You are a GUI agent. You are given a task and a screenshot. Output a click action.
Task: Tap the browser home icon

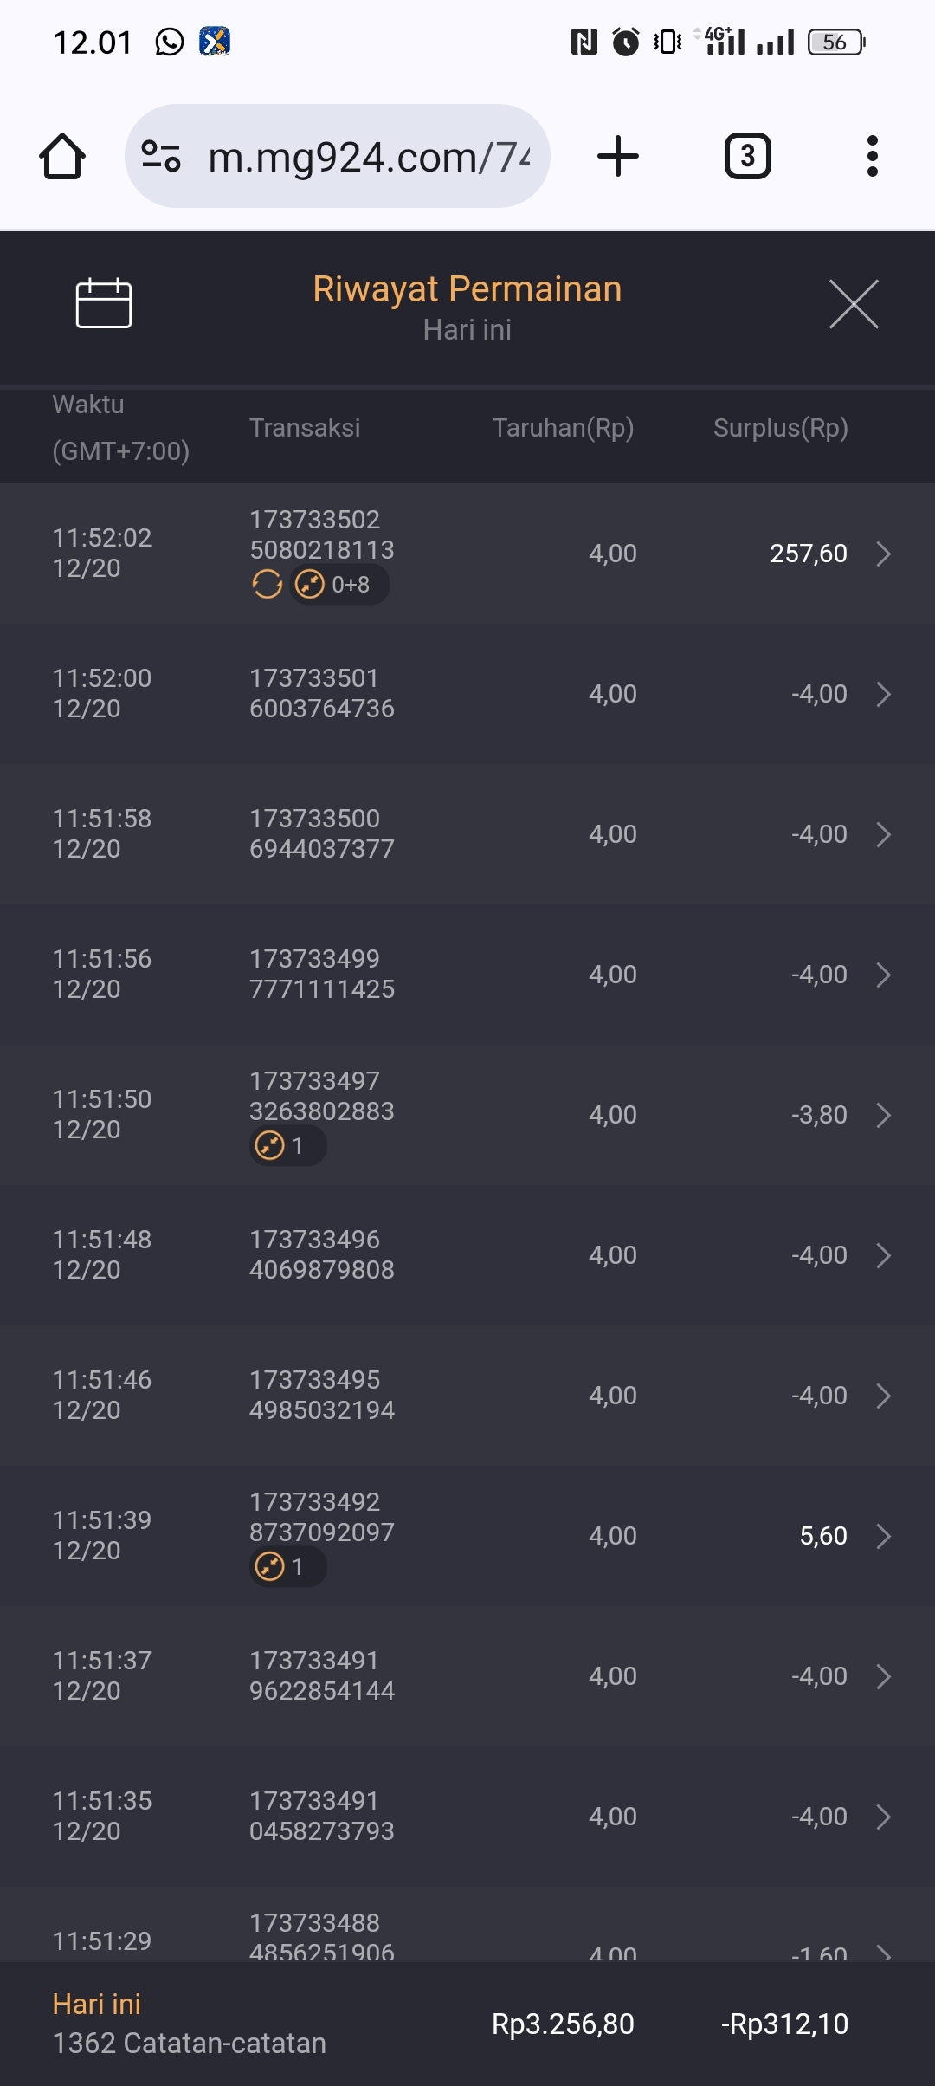click(x=62, y=157)
